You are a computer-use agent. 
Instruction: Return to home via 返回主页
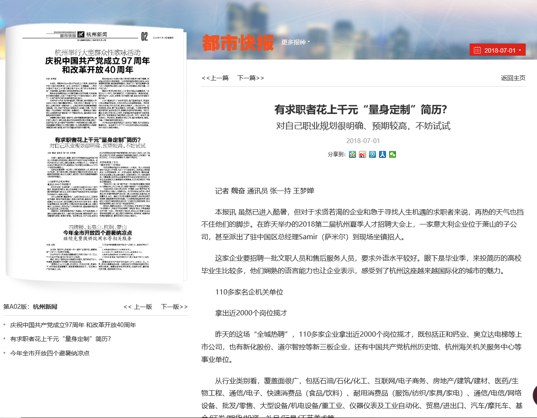(513, 78)
